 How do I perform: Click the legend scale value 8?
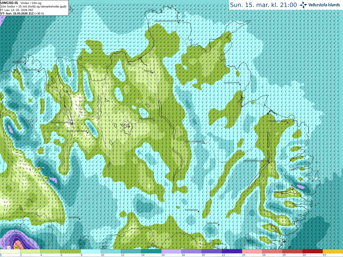tap(81, 255)
